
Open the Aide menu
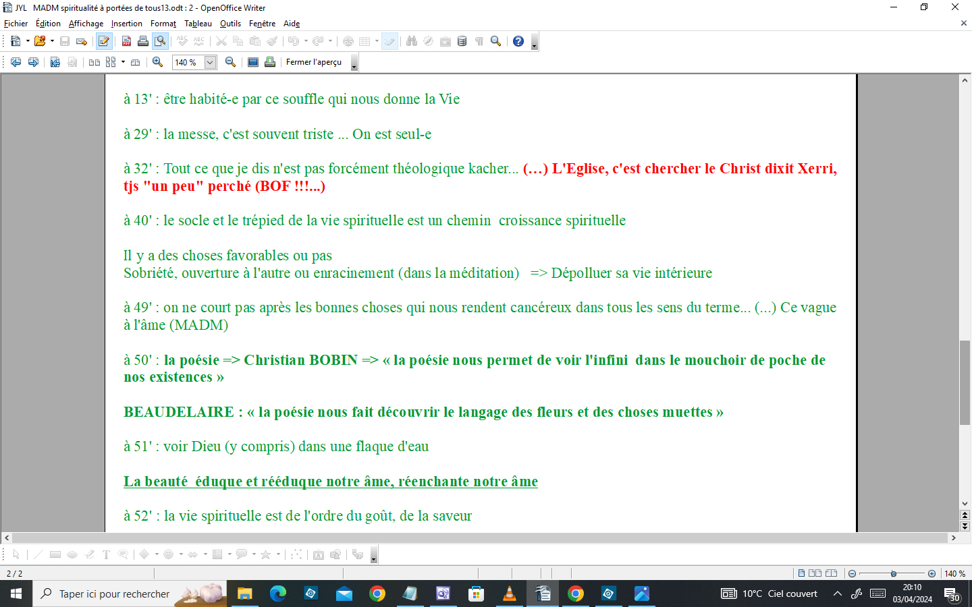click(x=292, y=24)
